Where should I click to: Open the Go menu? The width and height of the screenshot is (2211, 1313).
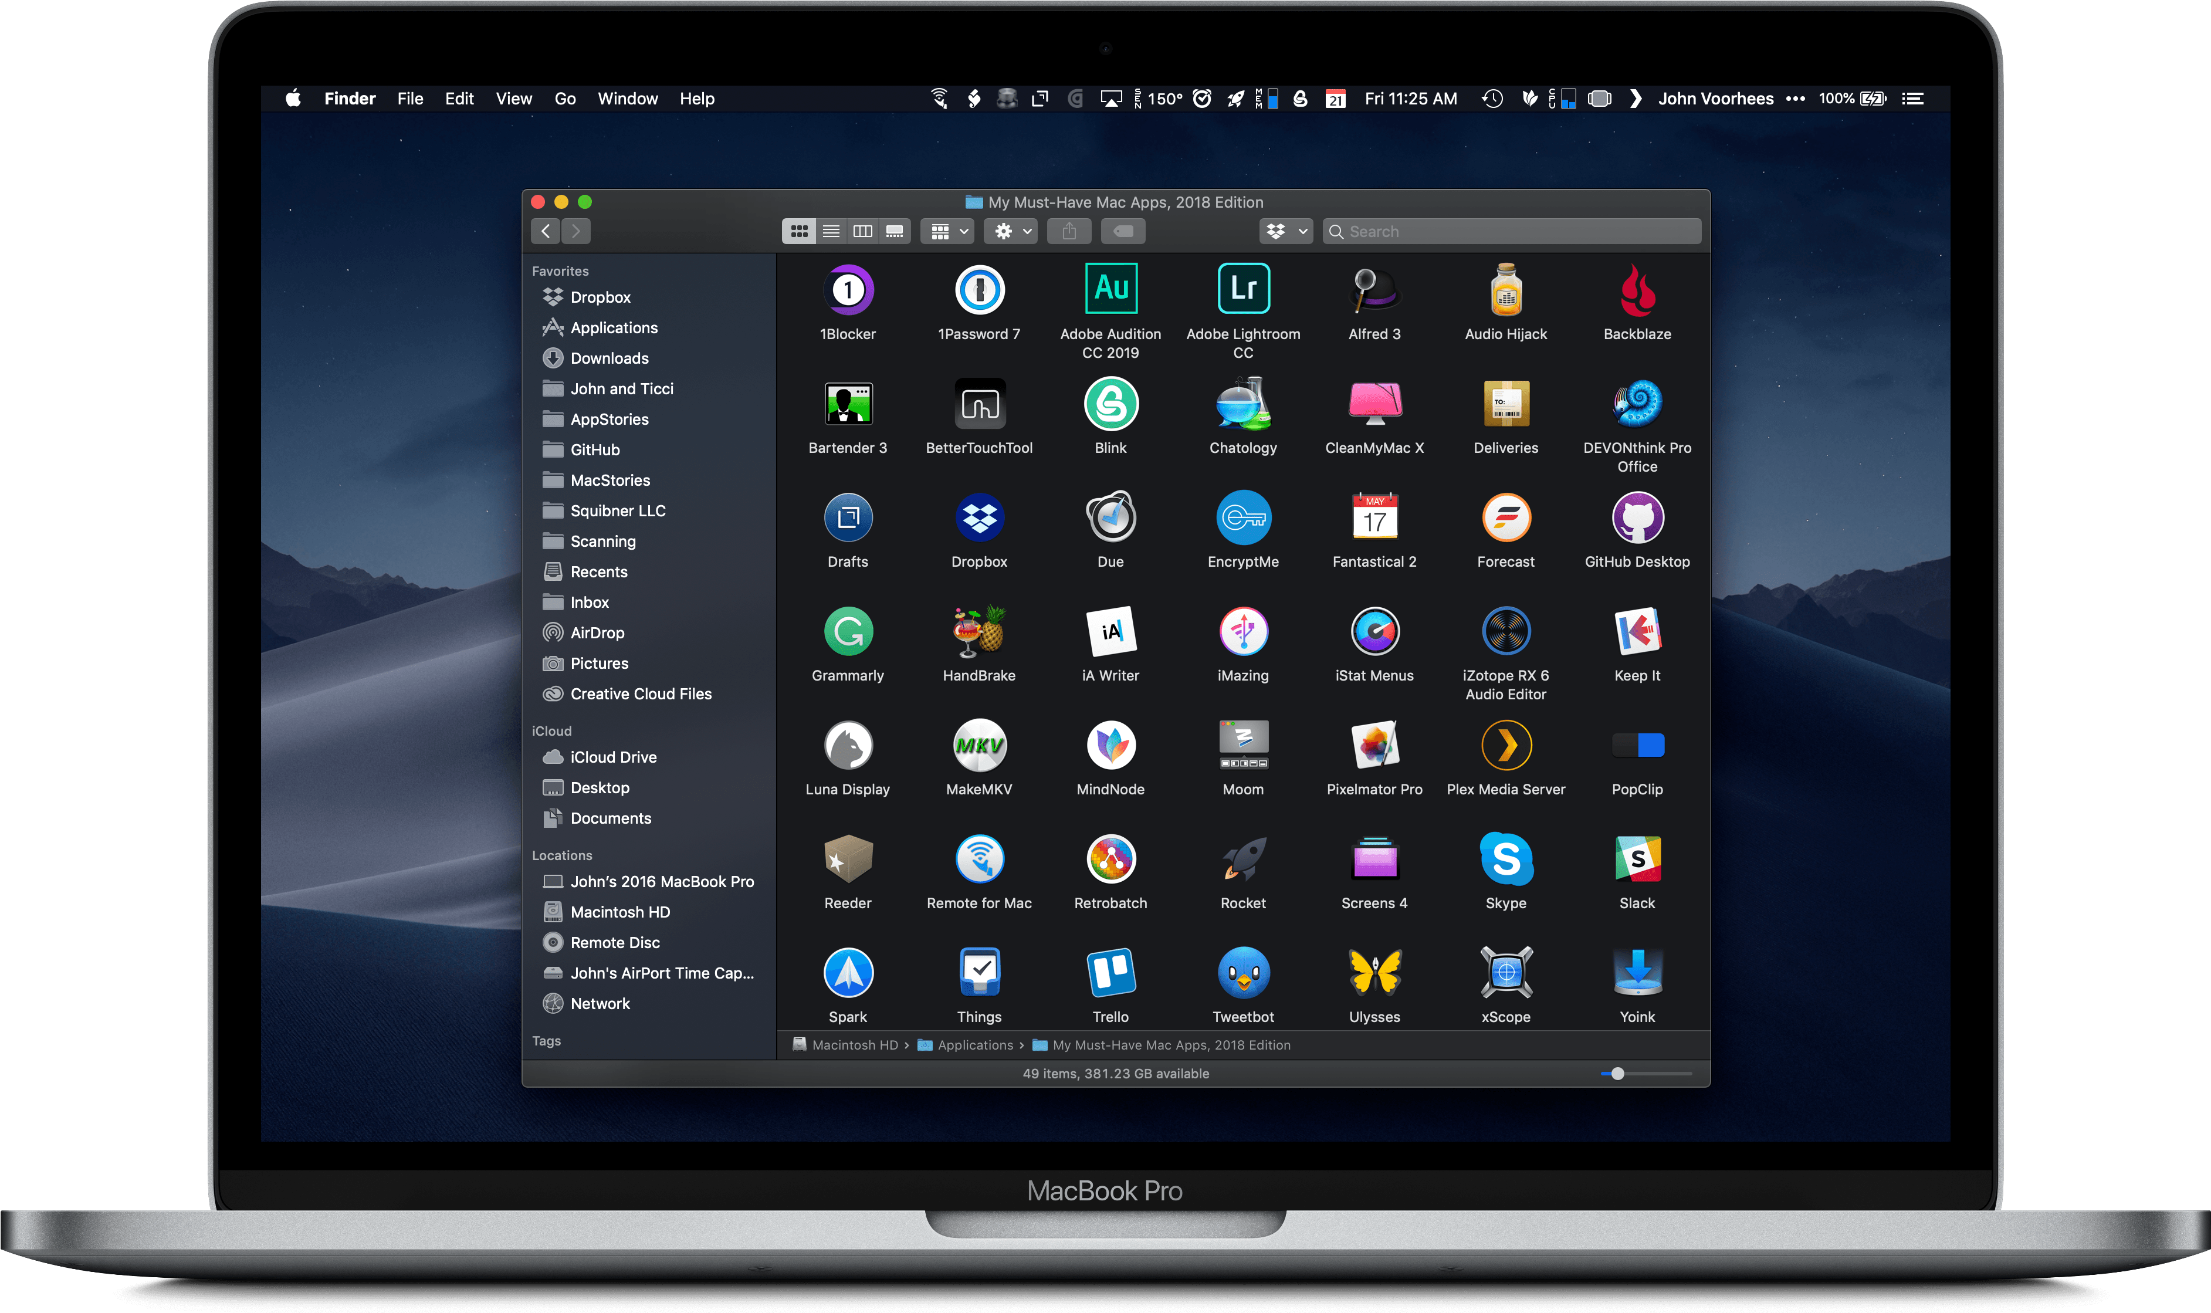tap(565, 98)
